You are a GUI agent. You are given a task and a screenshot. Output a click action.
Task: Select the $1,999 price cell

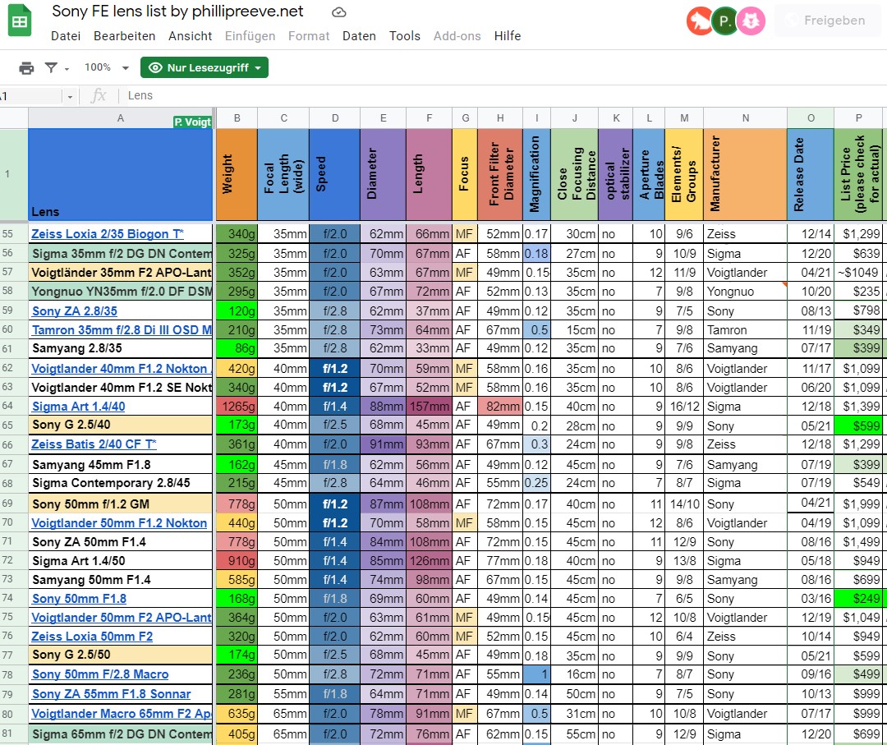point(858,504)
